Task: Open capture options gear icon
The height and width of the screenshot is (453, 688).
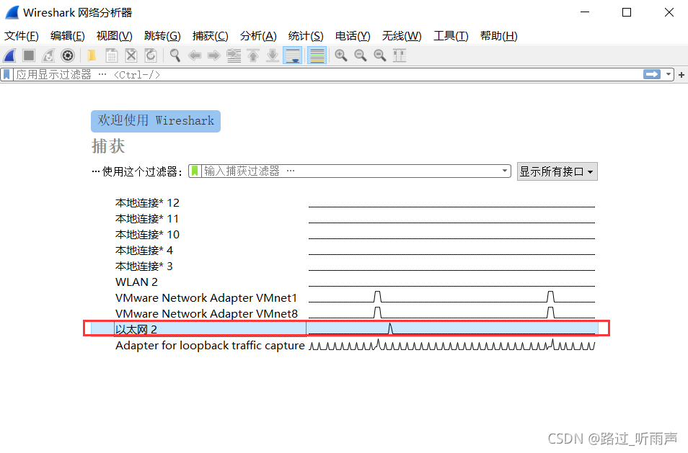Action: pos(68,55)
